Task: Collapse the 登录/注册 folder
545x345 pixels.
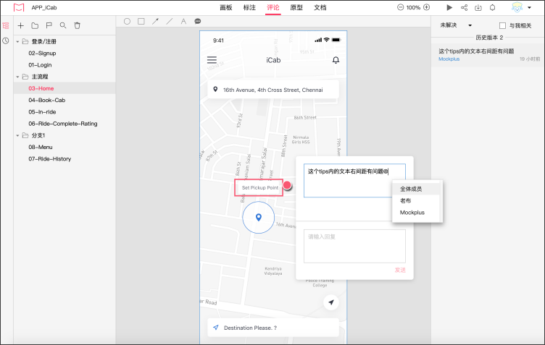Action: (18, 41)
